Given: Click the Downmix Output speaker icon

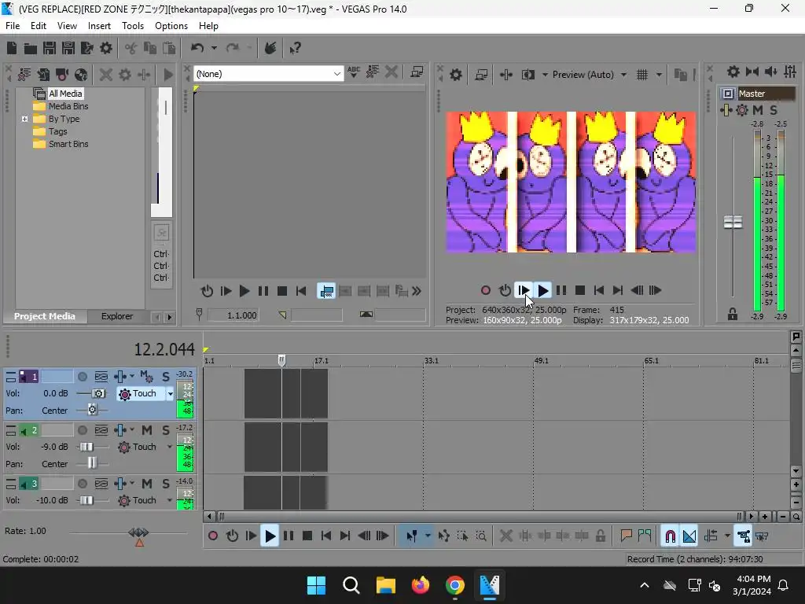Looking at the screenshot, I should 771,72.
